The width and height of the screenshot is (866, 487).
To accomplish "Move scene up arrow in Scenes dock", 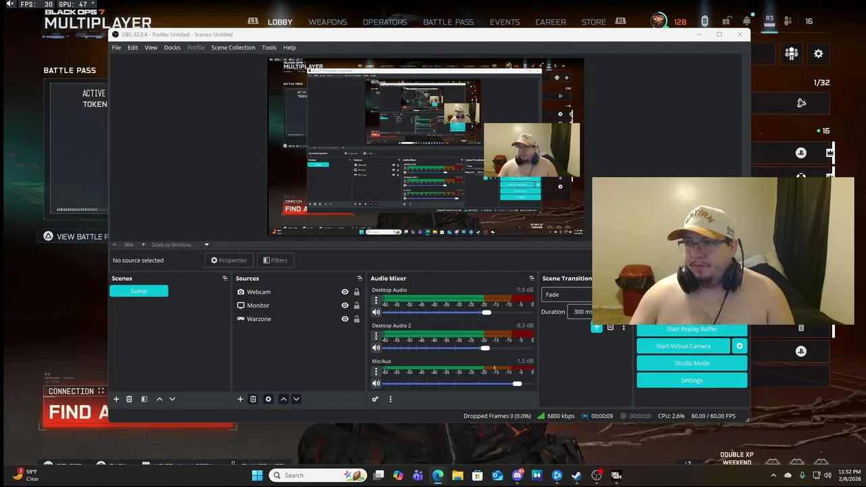I will coord(160,399).
